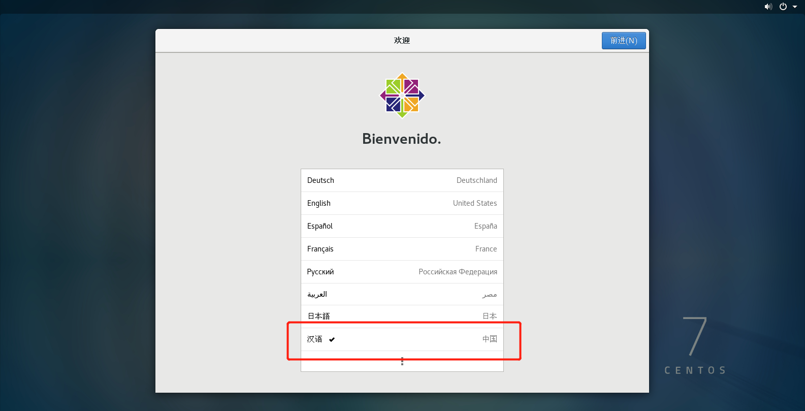
Task: Expand the top-bar dropdown arrow
Action: (x=795, y=7)
